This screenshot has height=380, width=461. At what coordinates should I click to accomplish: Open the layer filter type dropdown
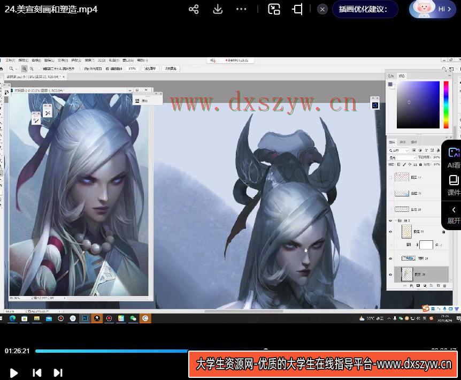coord(399,150)
